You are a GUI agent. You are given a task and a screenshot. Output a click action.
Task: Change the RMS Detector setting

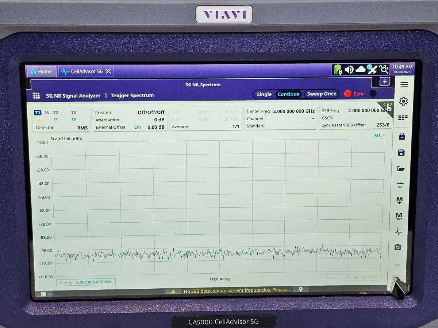pyautogui.click(x=62, y=128)
